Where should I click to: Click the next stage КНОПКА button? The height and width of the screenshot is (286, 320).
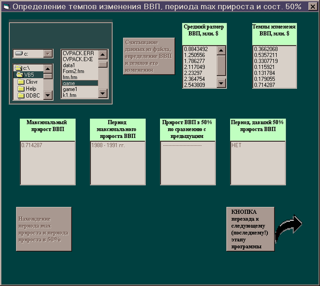tap(250, 229)
